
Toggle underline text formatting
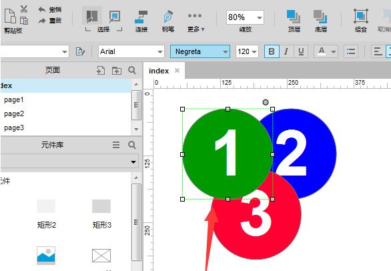tap(301, 51)
